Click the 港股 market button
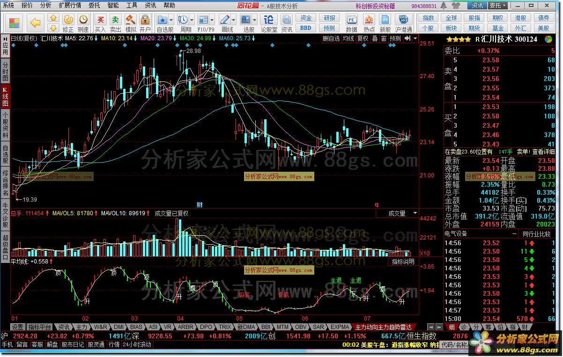 520,18
